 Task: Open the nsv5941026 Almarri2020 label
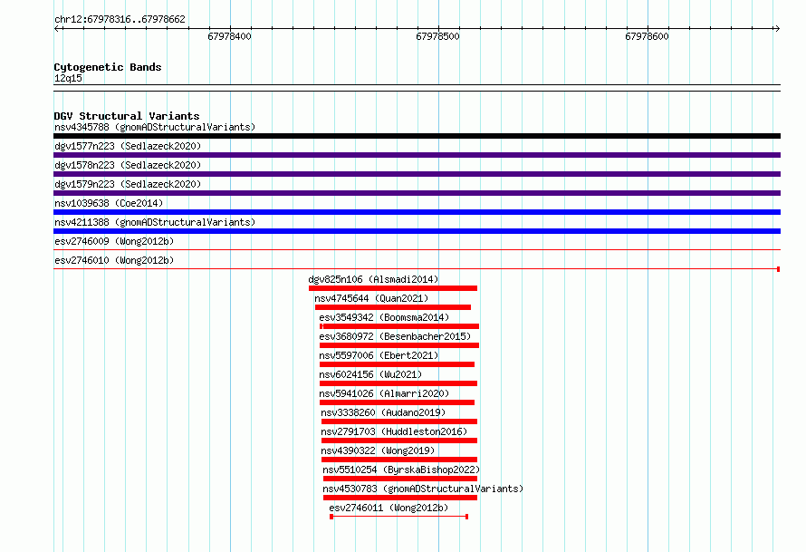click(384, 393)
